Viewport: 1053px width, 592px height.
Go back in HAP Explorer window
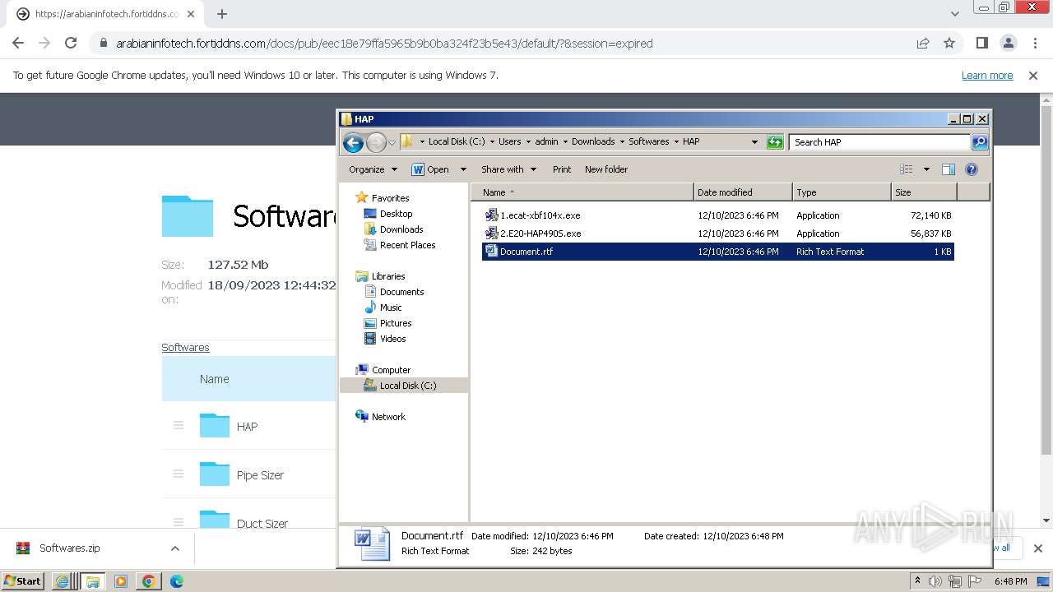[x=353, y=142]
